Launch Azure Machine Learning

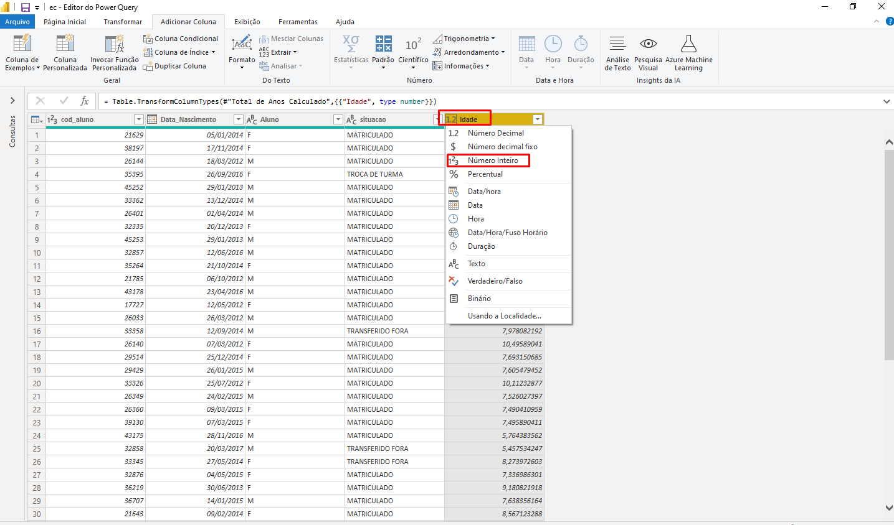[x=688, y=52]
